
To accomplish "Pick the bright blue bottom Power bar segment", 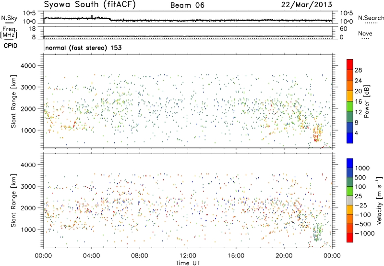I will click(x=350, y=138).
